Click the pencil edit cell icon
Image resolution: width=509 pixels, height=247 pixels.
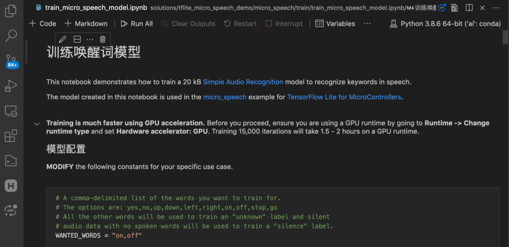(x=62, y=39)
